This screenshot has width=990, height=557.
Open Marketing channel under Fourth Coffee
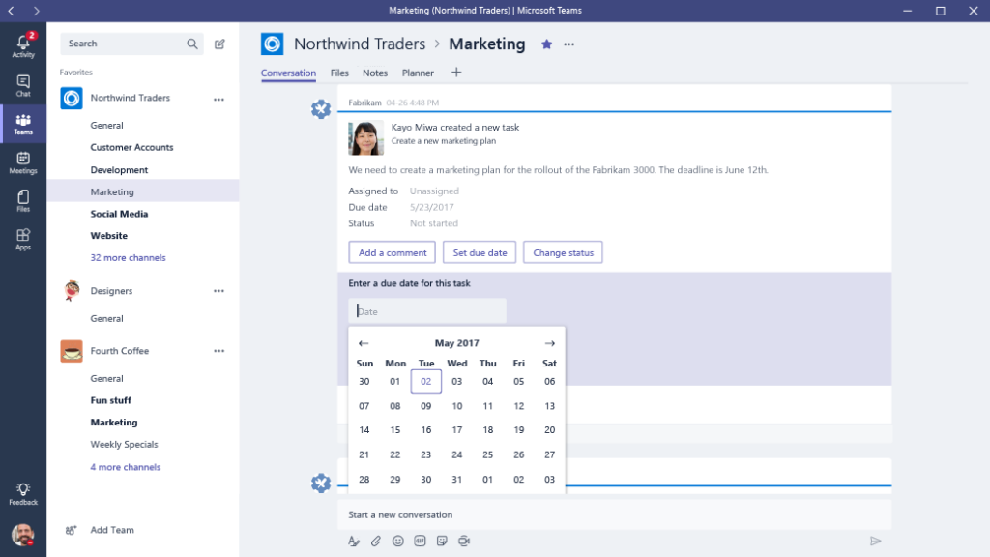click(x=114, y=423)
